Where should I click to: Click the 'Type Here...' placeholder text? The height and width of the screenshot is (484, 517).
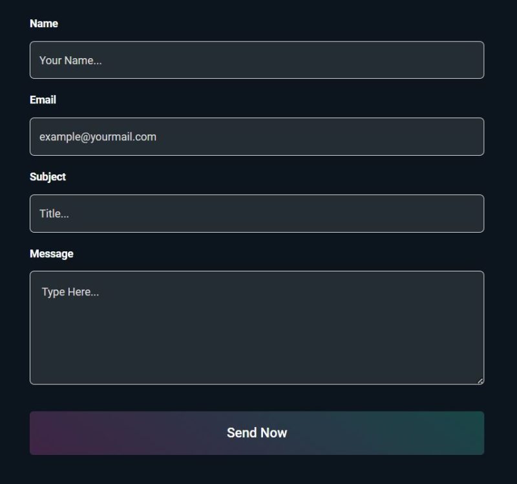coord(70,292)
